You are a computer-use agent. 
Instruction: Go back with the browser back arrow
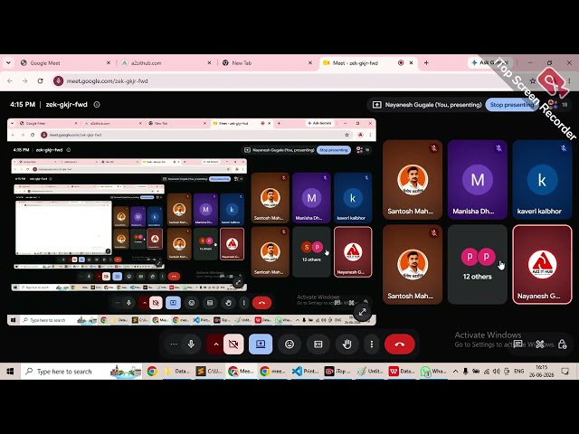10,80
